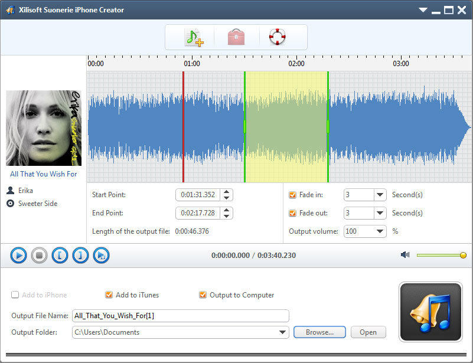The width and height of the screenshot is (473, 363).
Task: Click the album disc icon beside Sweeter Side
Action: (11, 204)
